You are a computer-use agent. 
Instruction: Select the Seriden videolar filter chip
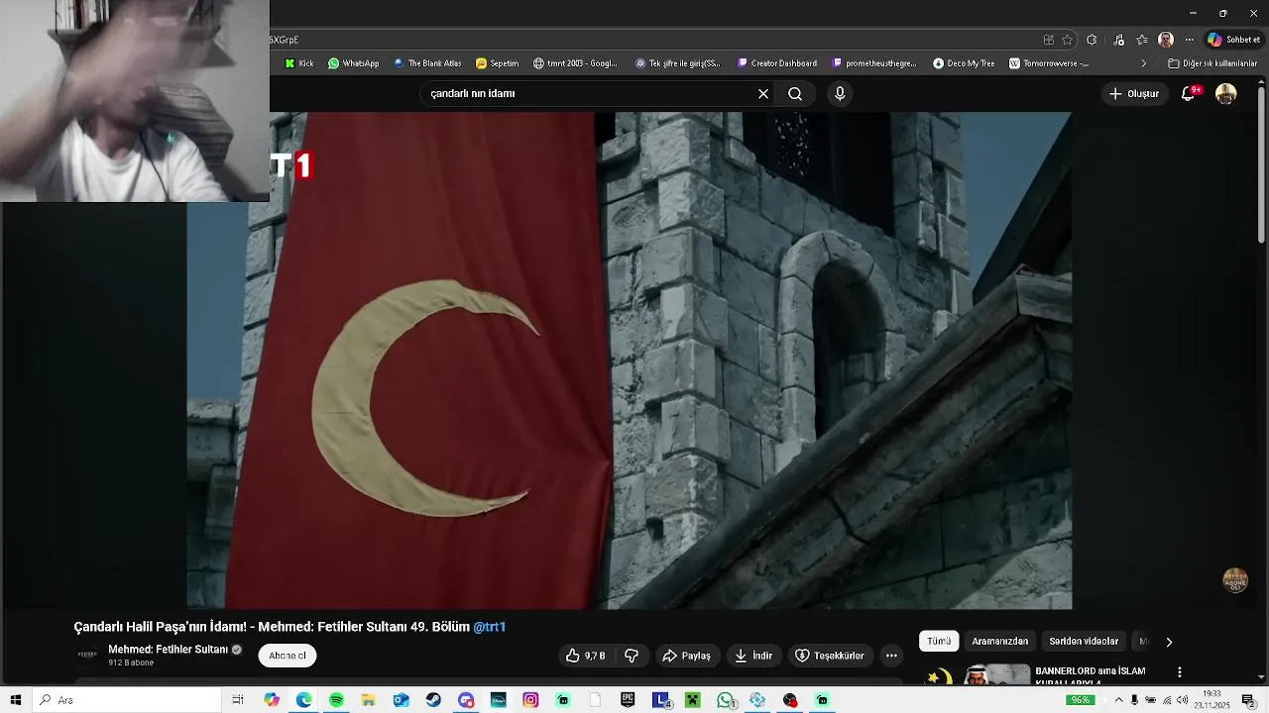coord(1084,642)
